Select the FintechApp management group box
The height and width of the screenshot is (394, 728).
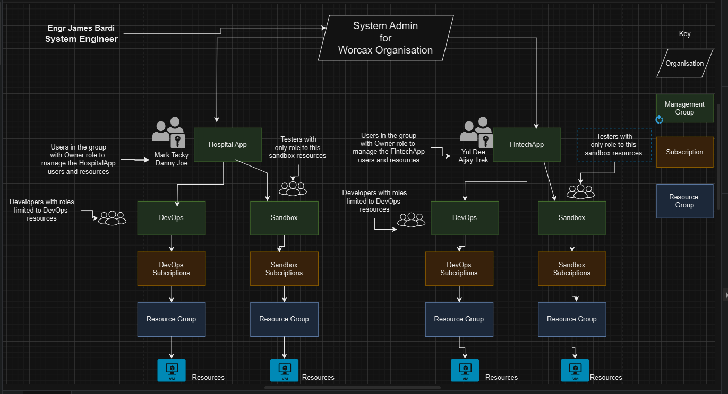[527, 145]
